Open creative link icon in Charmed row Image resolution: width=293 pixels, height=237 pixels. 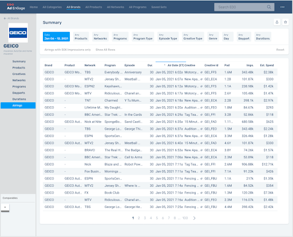point(201,101)
